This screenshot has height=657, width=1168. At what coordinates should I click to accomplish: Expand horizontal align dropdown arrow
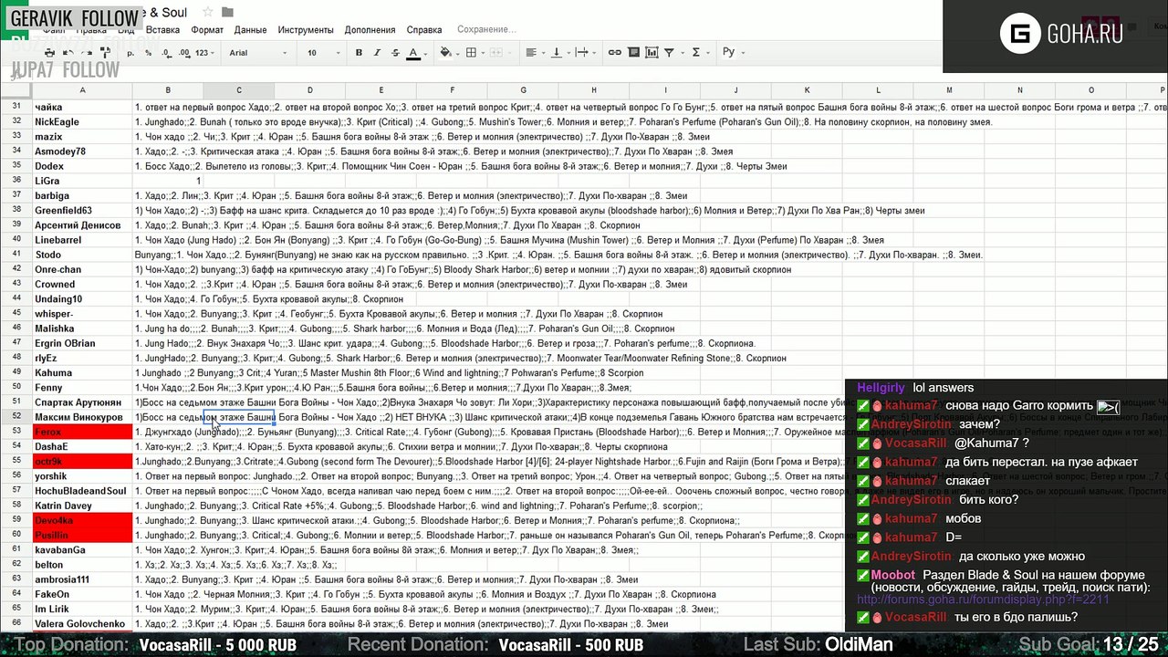543,53
